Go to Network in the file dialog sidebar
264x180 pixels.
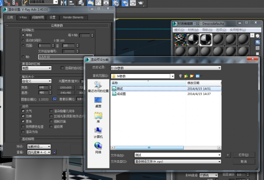98,148
